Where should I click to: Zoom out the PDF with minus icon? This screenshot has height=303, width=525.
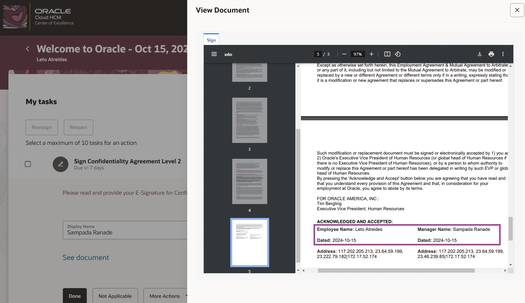[344, 54]
